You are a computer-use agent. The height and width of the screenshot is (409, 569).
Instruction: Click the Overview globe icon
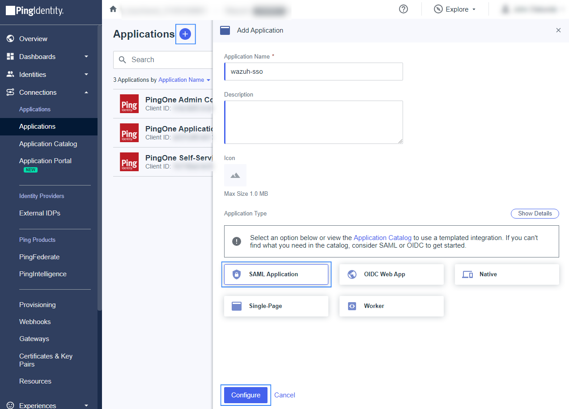(10, 39)
